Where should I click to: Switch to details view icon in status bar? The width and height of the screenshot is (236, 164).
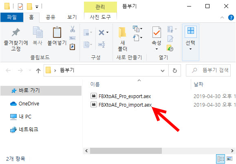click(221, 159)
